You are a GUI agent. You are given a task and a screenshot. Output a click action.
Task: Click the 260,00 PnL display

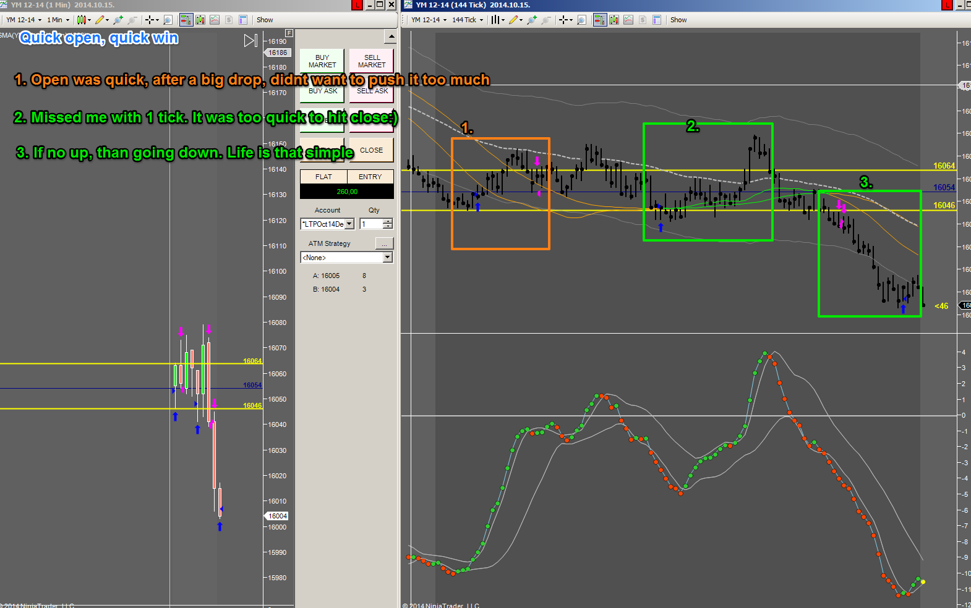347,192
